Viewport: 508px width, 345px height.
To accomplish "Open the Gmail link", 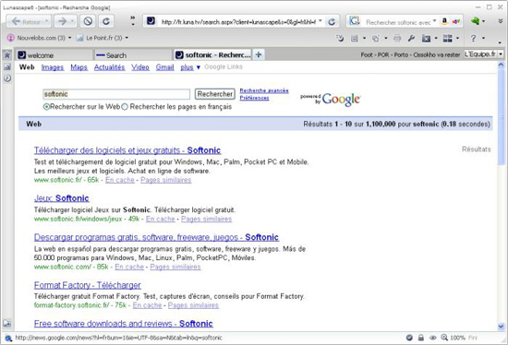I will [x=164, y=67].
